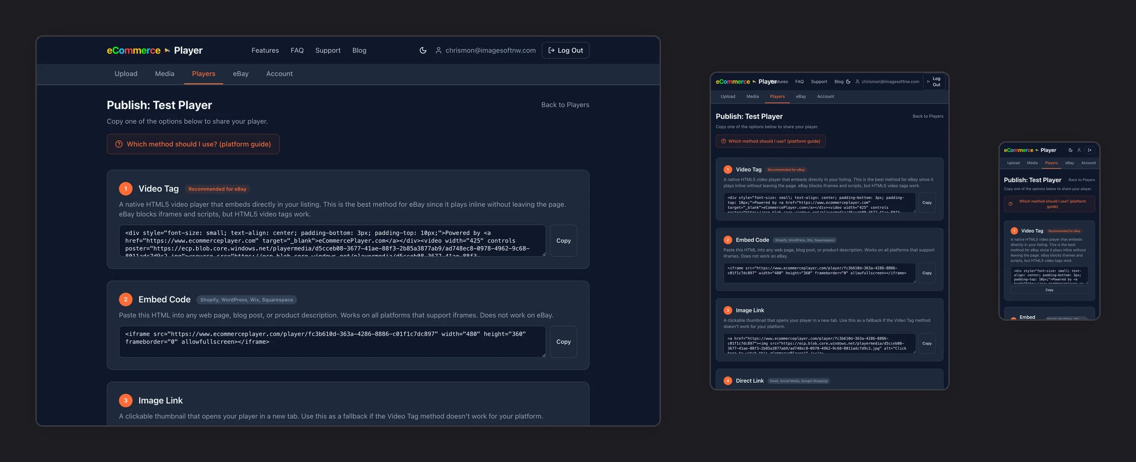Click the user profile icon in desktop header
The image size is (1136, 462).
[x=438, y=50]
